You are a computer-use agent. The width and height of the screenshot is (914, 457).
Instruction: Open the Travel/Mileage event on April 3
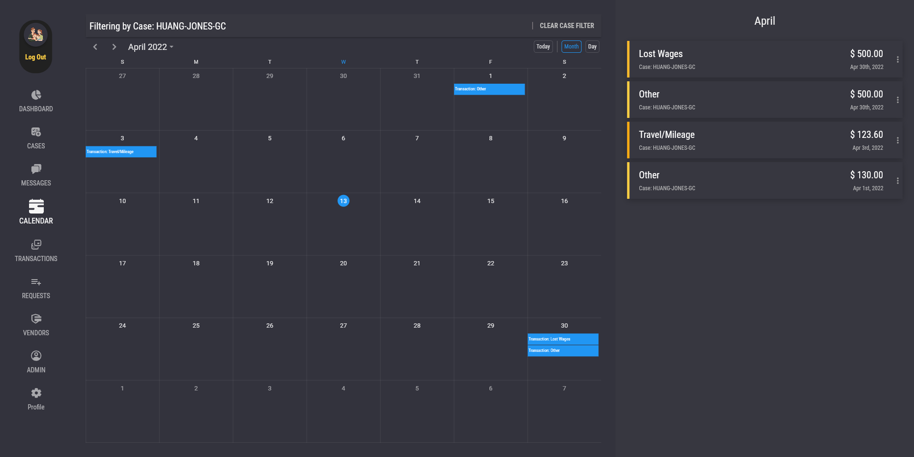coord(121,152)
